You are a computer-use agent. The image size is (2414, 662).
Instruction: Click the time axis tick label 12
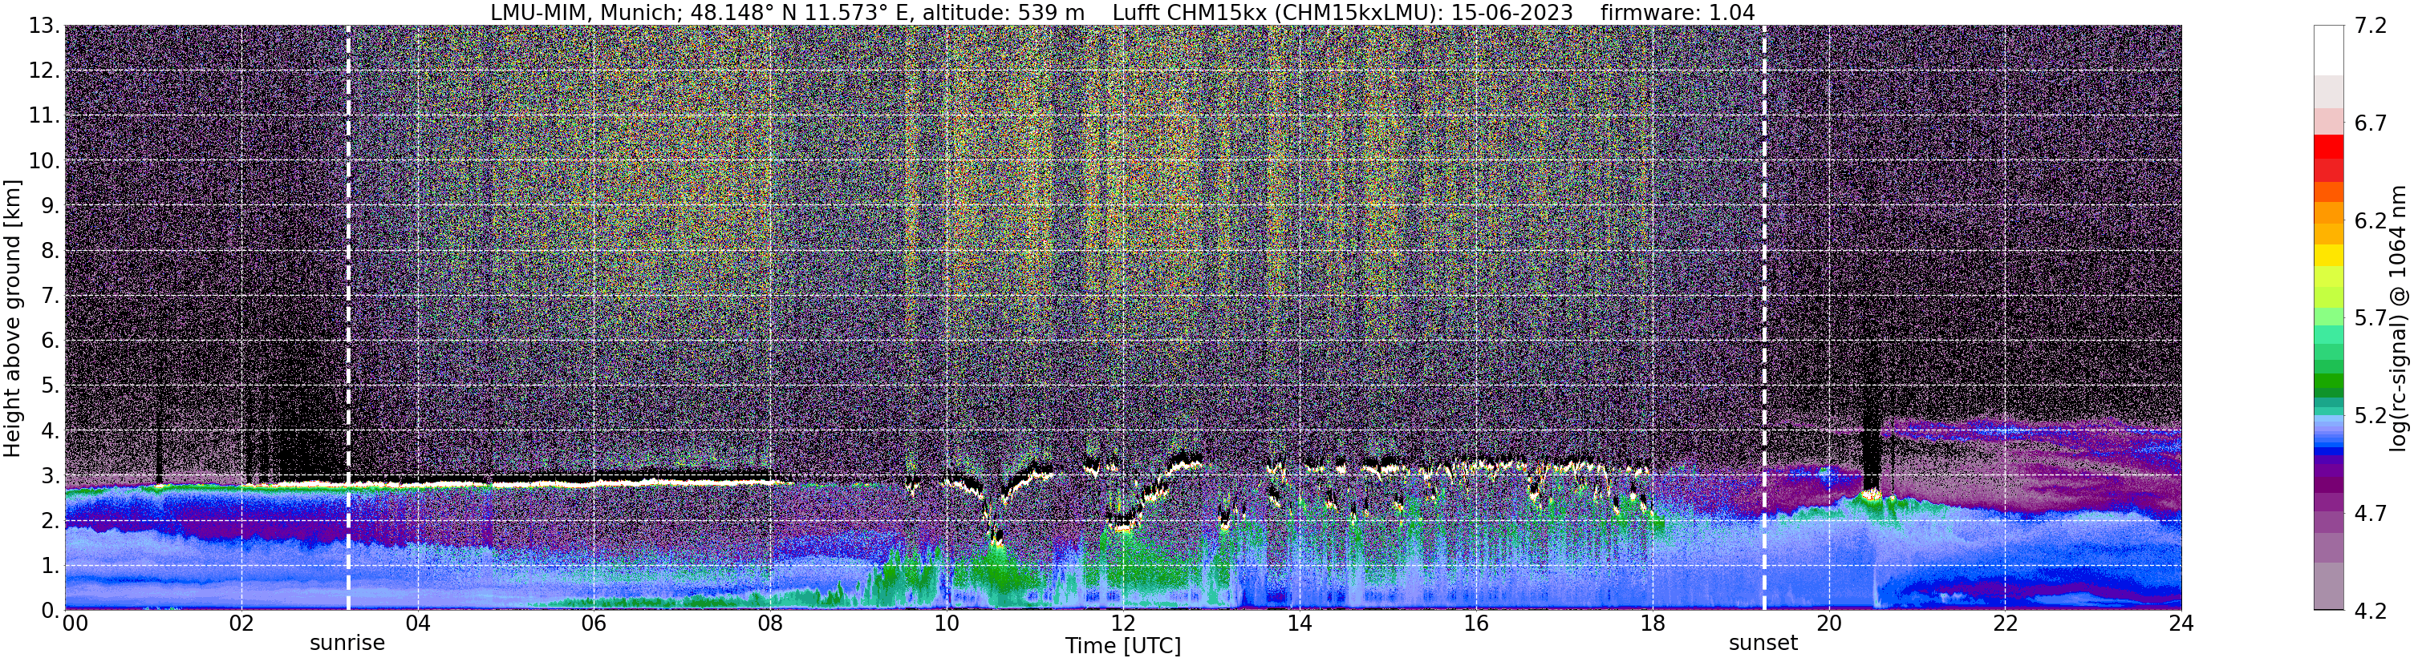1122,624
